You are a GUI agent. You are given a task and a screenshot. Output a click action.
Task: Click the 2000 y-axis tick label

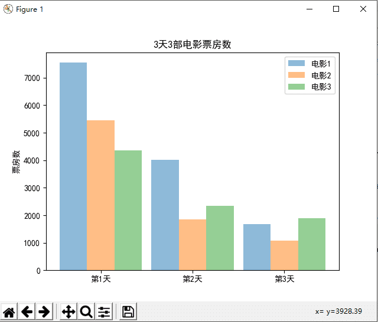coord(32,216)
